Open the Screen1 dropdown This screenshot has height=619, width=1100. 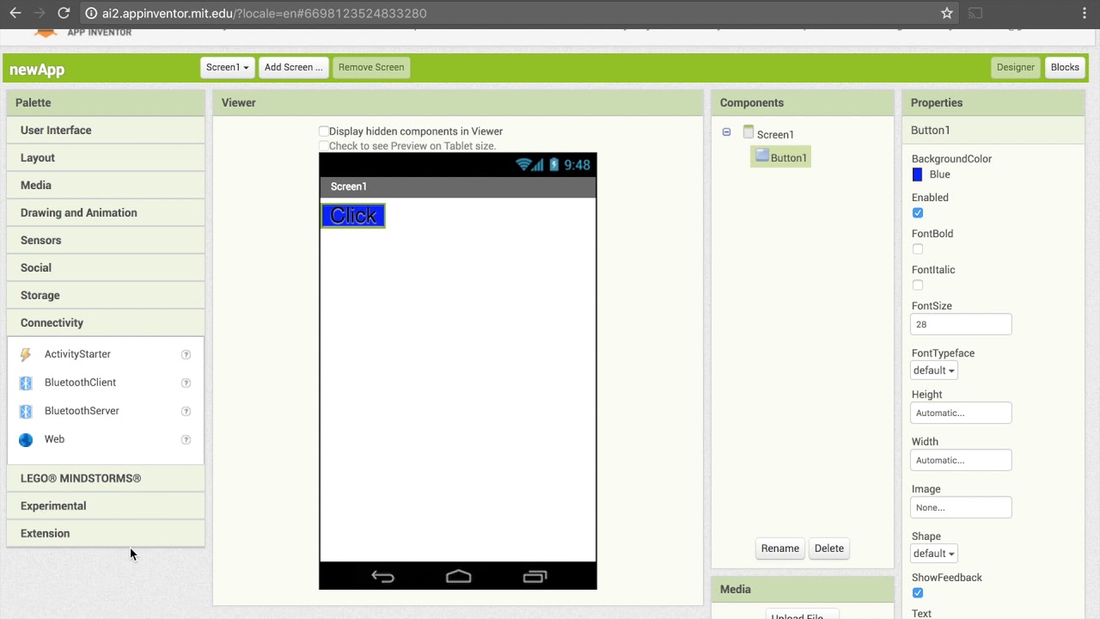[x=227, y=67]
